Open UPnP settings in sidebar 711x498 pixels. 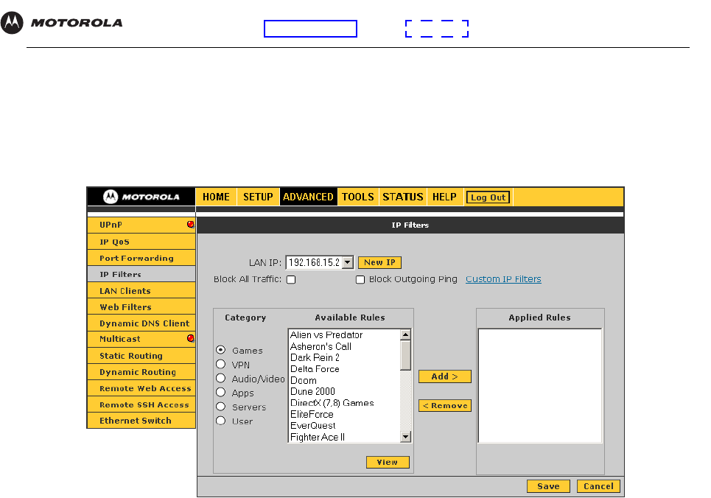click(141, 225)
